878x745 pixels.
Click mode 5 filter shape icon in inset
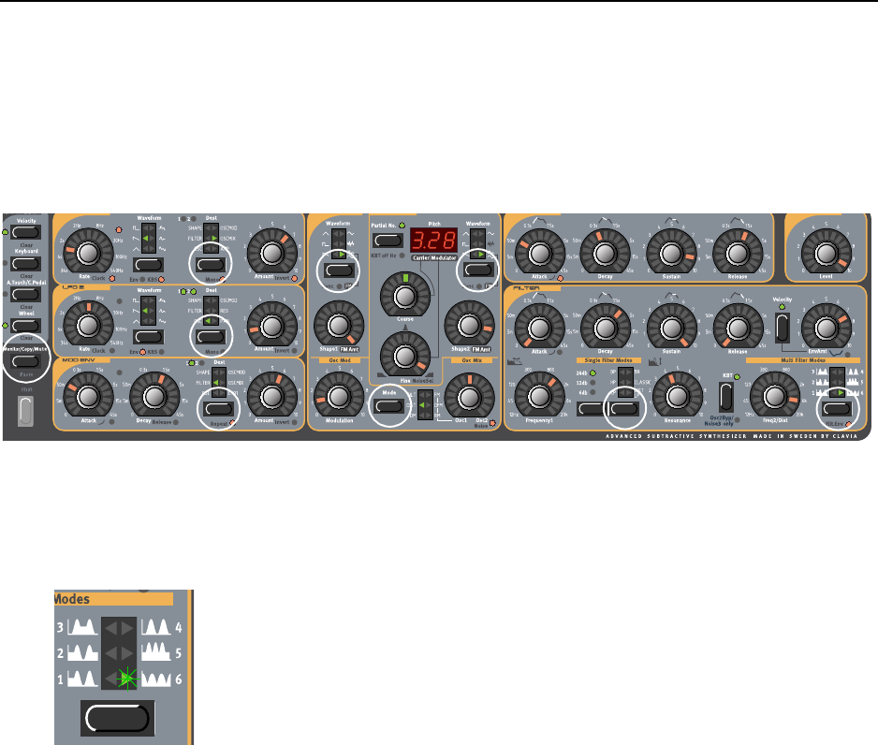[x=155, y=652]
